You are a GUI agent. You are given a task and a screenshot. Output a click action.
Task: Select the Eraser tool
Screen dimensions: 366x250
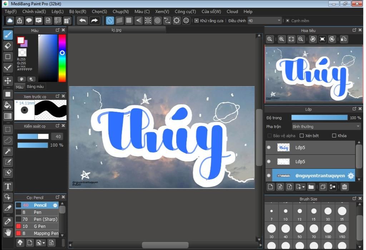tap(8, 46)
